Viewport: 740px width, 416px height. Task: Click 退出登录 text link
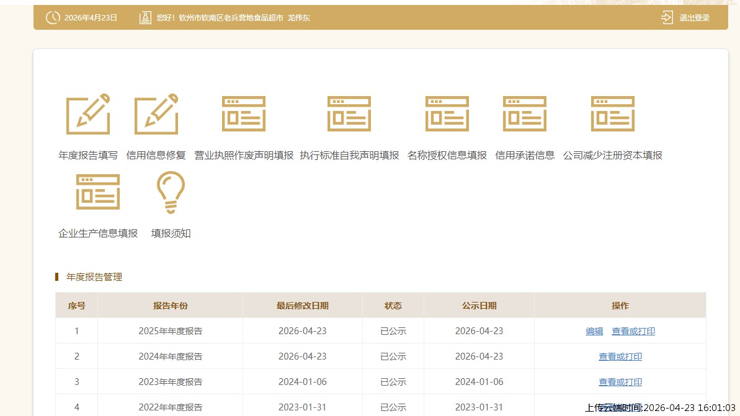pos(694,18)
